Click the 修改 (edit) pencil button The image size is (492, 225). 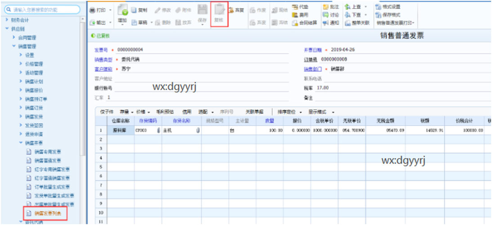click(164, 10)
